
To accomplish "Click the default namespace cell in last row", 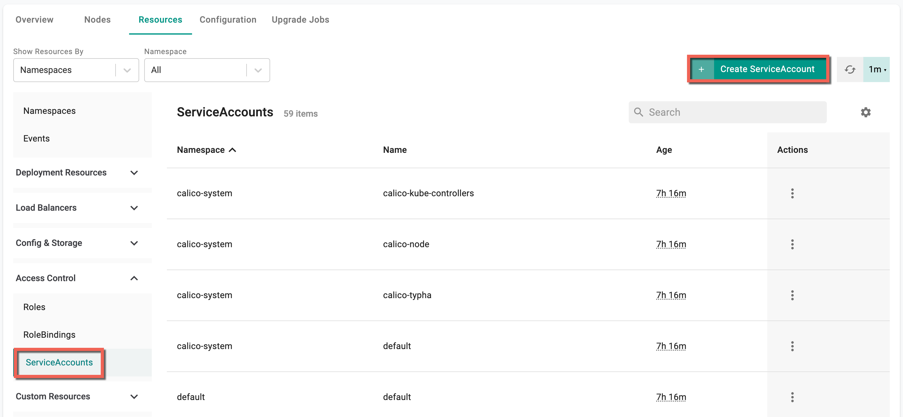I will pos(191,397).
